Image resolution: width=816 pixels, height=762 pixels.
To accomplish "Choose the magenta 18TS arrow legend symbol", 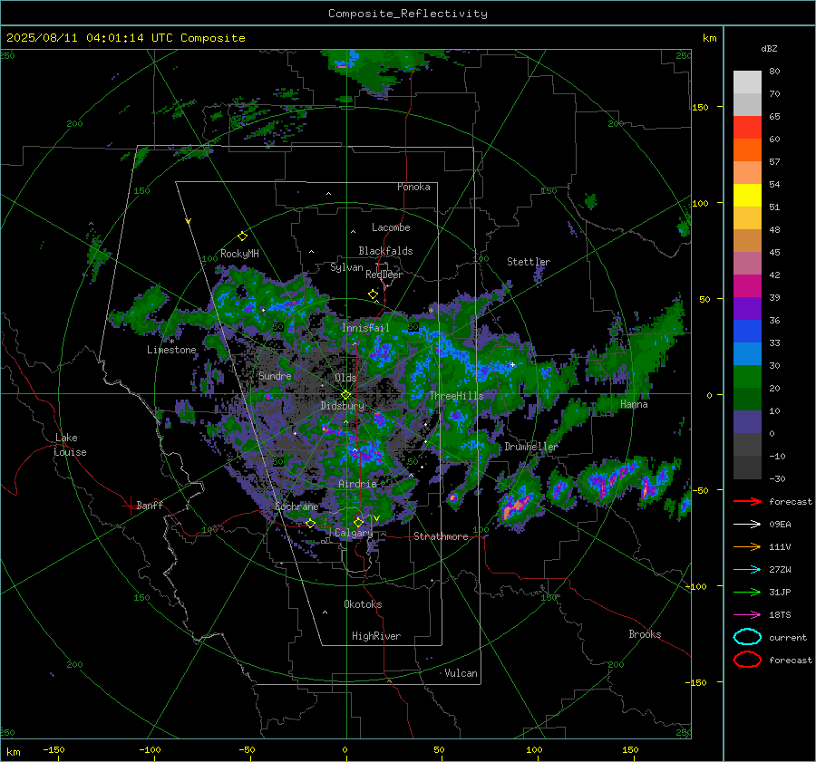I will 747,615.
